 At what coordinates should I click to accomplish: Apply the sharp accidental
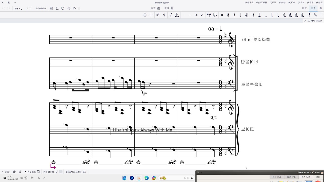coord(228,15)
